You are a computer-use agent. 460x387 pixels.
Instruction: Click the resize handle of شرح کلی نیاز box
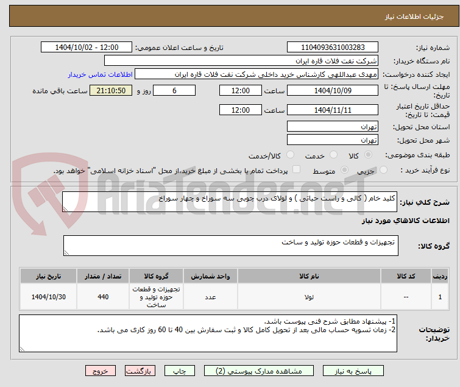pos(65,208)
